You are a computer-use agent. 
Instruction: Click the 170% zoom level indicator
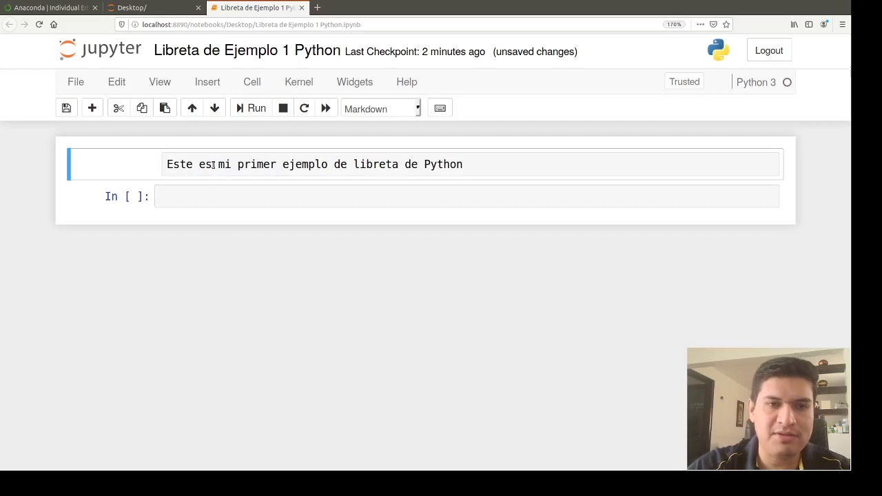click(x=674, y=24)
